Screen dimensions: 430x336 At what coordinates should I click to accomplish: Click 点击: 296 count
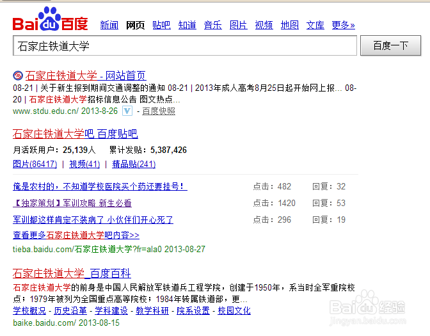pyautogui.click(x=272, y=220)
